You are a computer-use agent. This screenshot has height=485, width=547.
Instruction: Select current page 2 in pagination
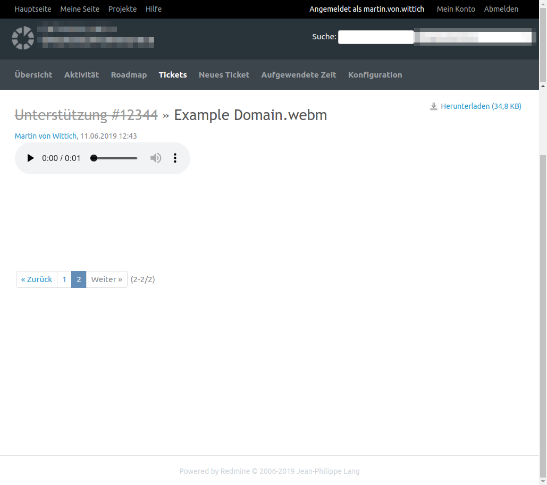(79, 279)
